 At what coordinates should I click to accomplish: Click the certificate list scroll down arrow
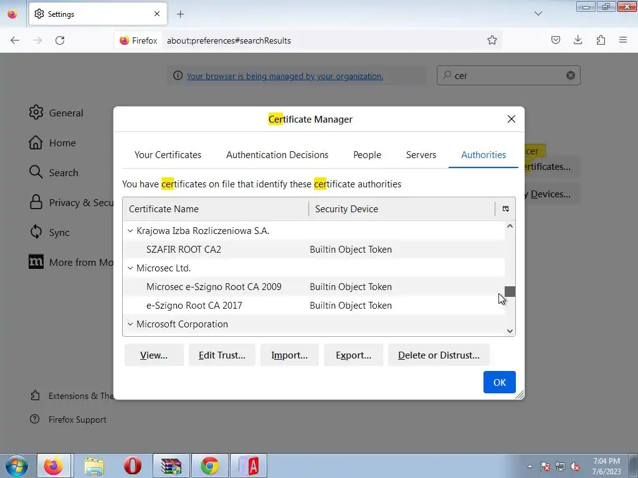click(x=510, y=331)
